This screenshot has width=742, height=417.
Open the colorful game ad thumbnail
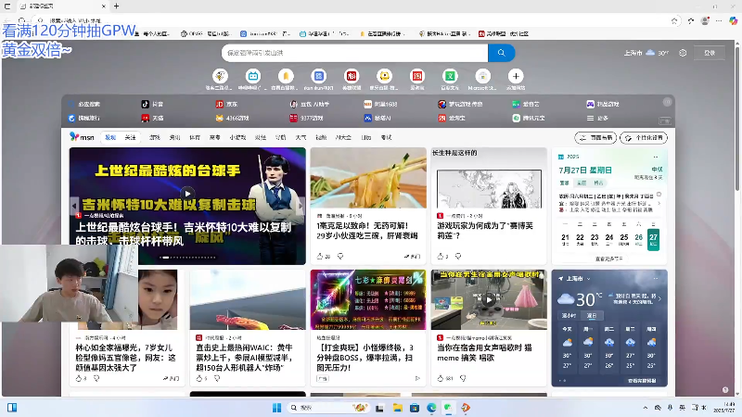(x=368, y=299)
